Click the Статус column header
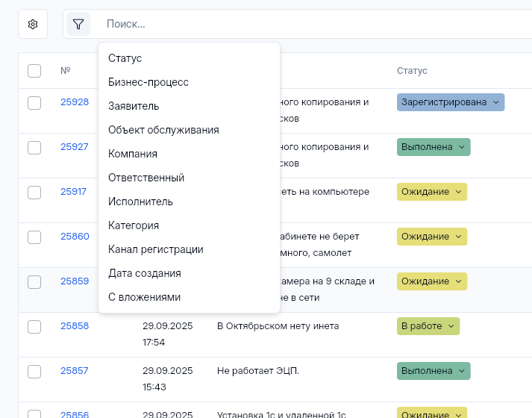 point(412,71)
